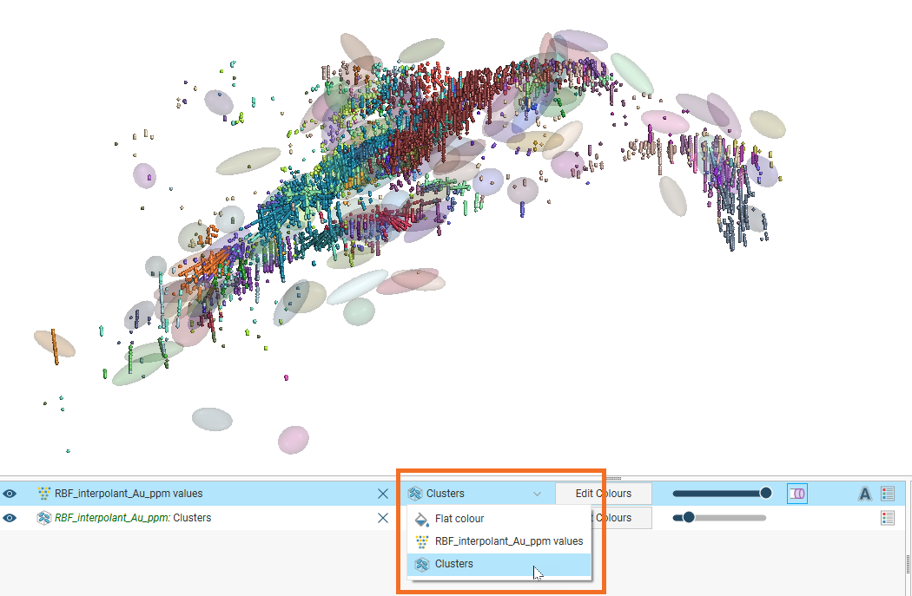Image resolution: width=912 pixels, height=596 pixels.
Task: Click the cluster icon beside the Clusters row
Action: [43, 518]
